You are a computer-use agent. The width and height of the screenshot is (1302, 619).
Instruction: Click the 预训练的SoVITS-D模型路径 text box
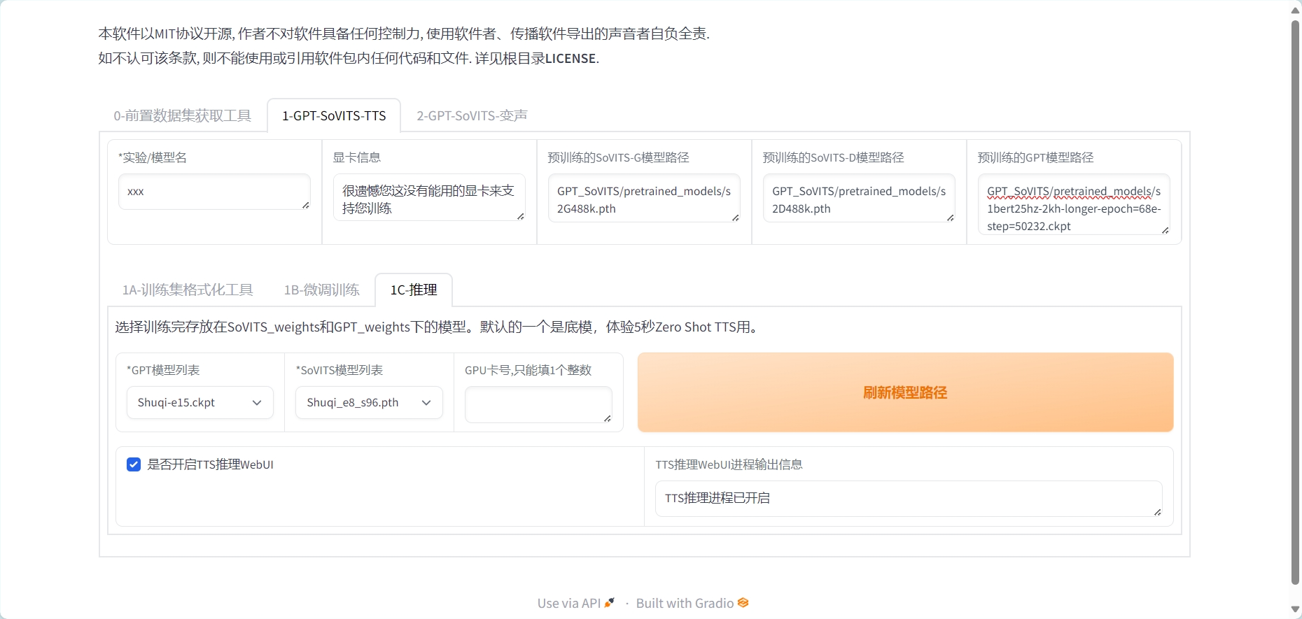click(x=859, y=199)
